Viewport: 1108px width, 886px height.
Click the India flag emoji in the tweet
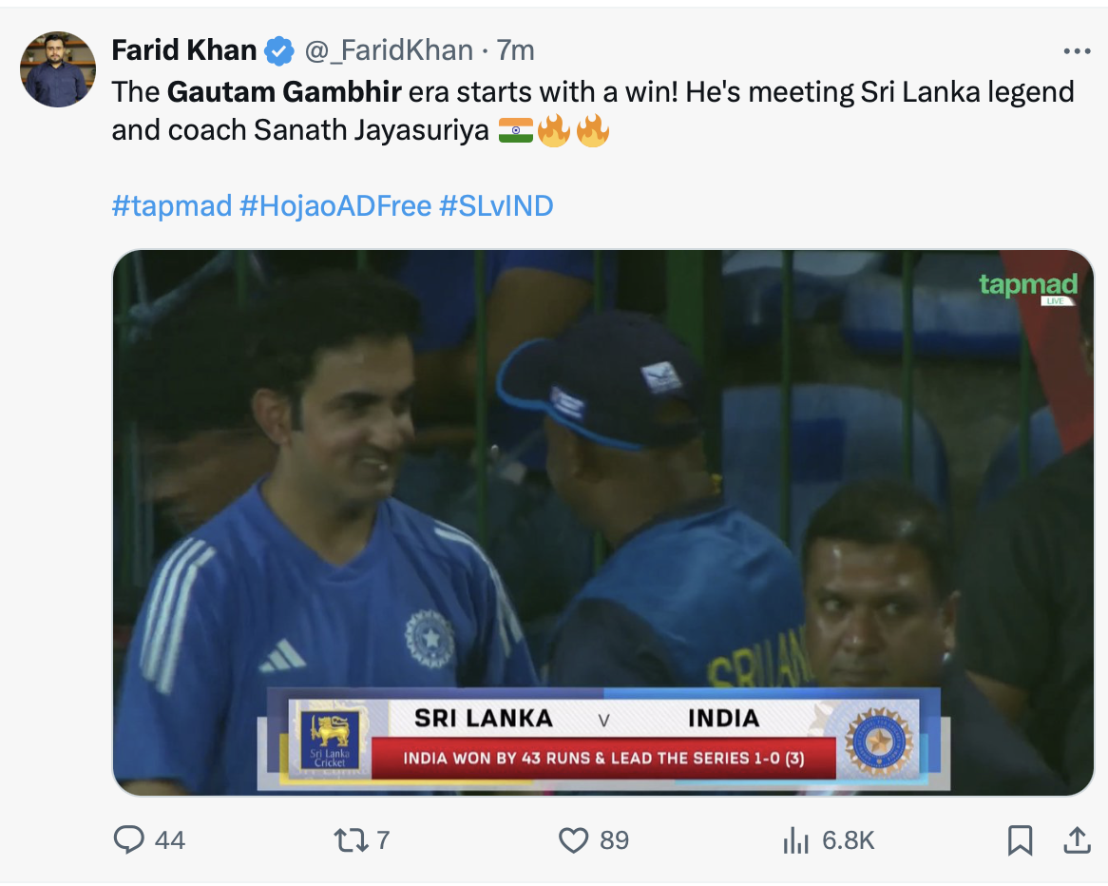coord(515,130)
